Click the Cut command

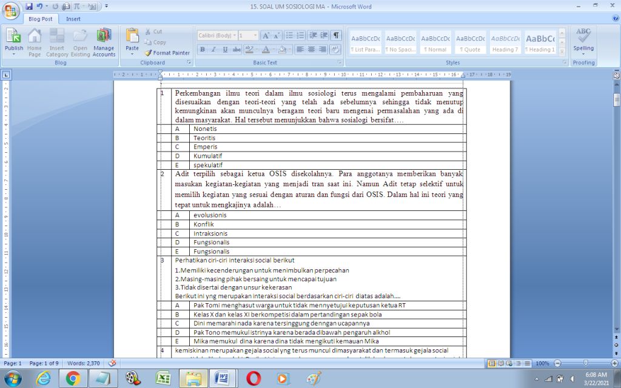(x=153, y=32)
